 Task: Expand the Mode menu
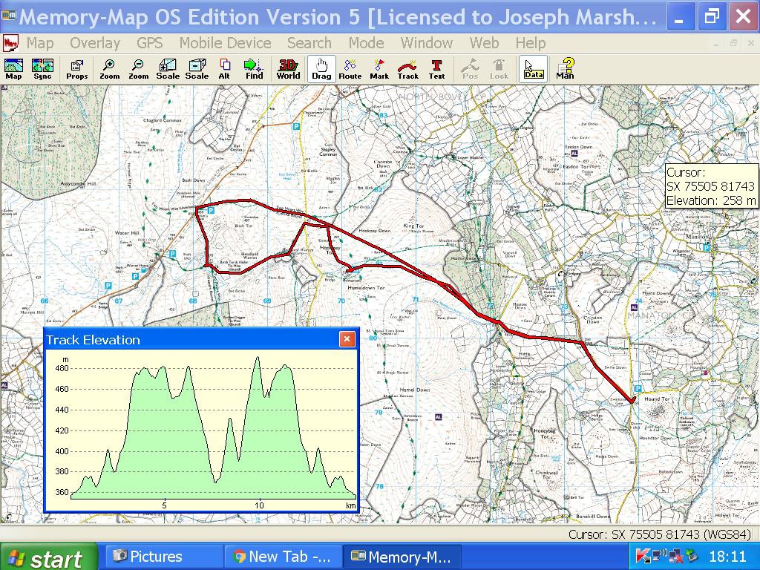click(x=366, y=43)
